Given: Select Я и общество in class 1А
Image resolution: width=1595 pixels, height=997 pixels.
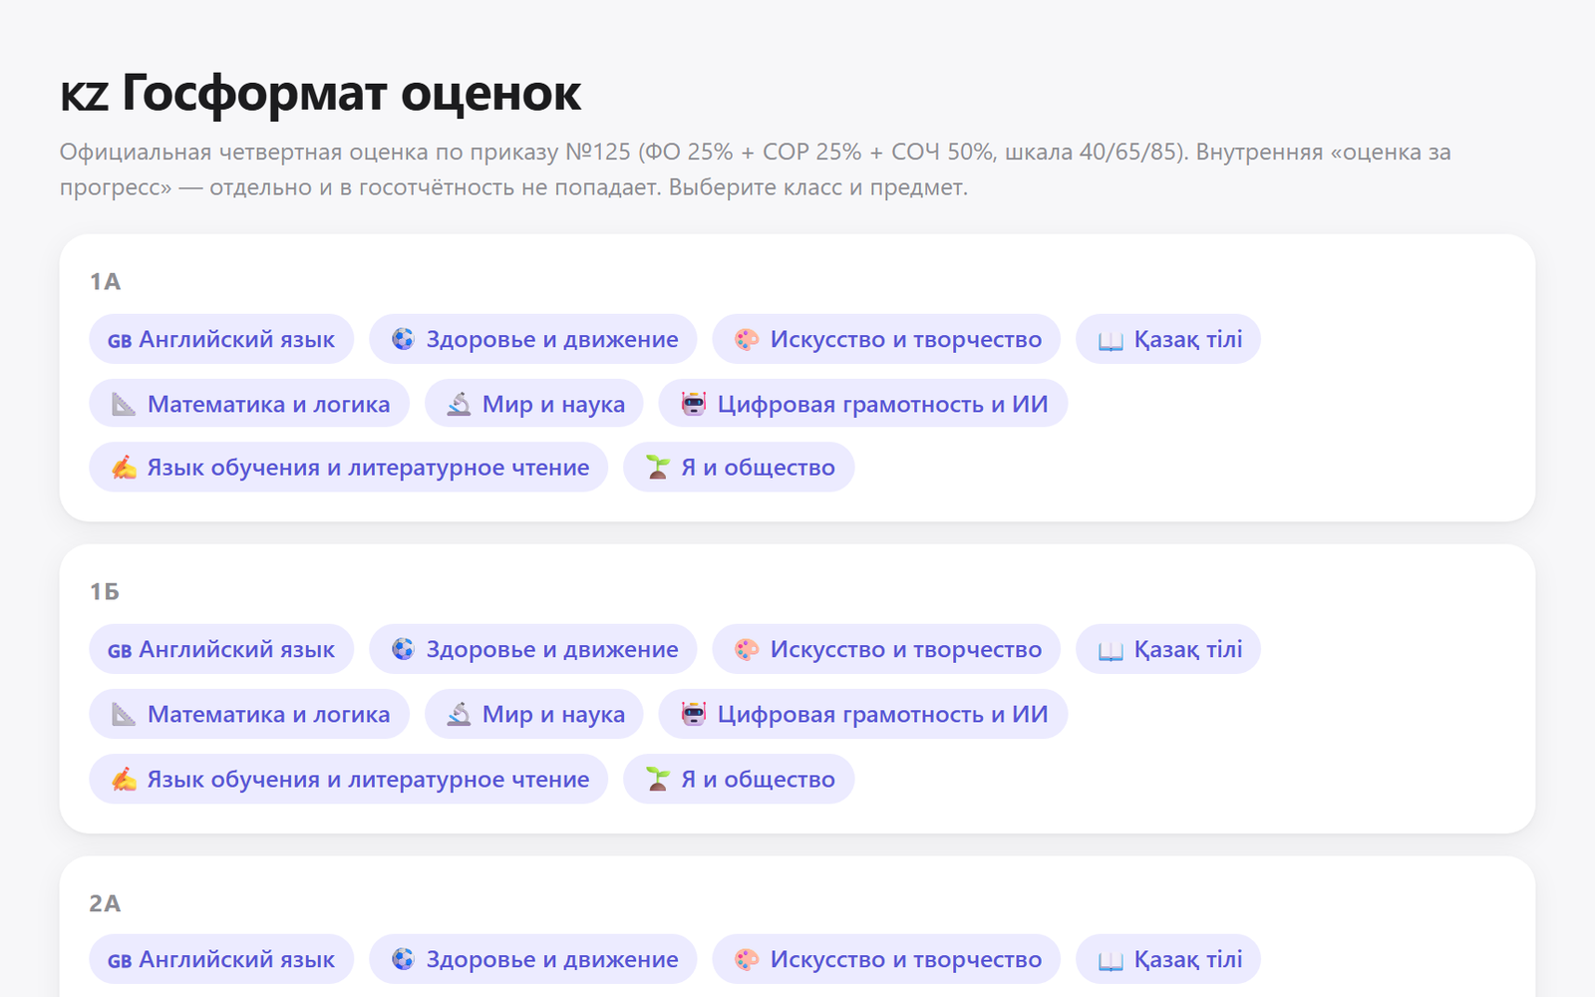Looking at the screenshot, I should tap(739, 468).
